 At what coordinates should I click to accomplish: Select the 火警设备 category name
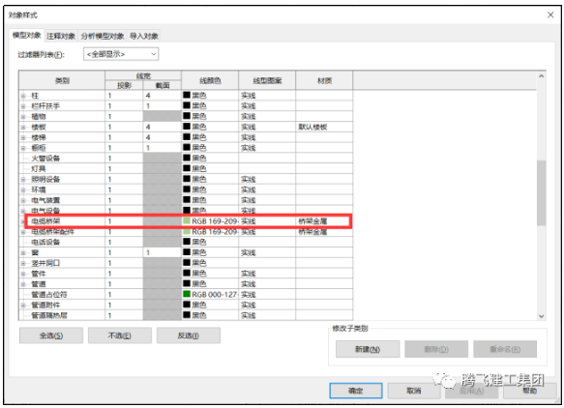tap(45, 159)
